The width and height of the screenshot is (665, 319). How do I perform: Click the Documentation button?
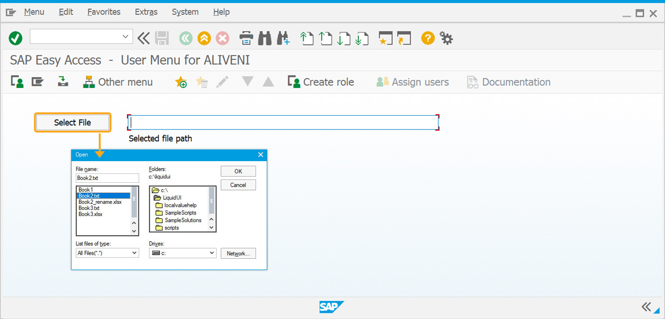tap(509, 82)
